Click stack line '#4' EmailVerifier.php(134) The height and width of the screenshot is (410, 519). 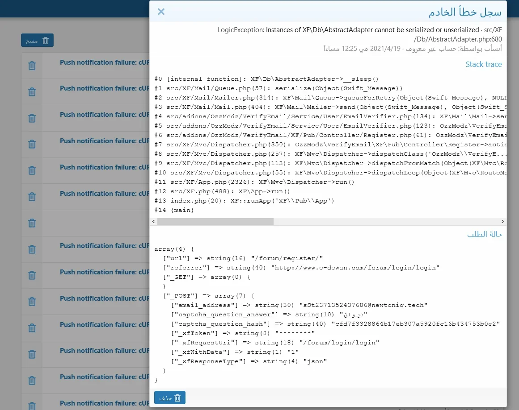[330, 116]
